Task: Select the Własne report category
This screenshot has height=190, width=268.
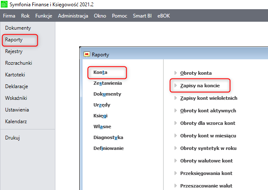Action: (x=102, y=127)
